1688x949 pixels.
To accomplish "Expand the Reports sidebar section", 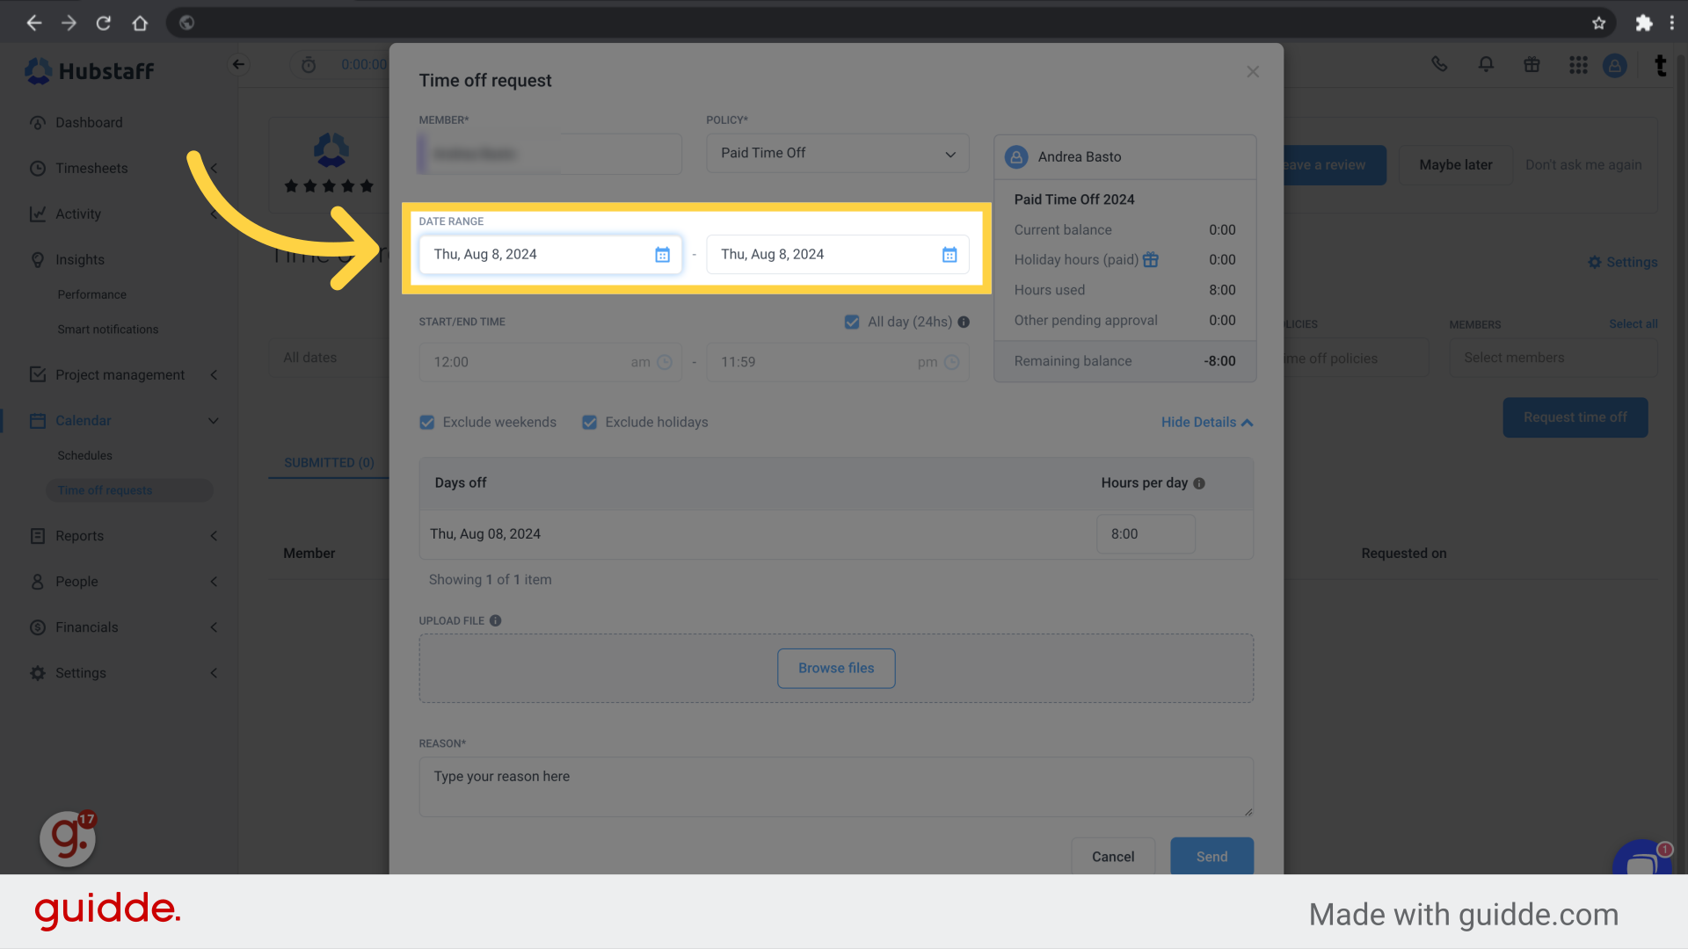I will click(214, 536).
